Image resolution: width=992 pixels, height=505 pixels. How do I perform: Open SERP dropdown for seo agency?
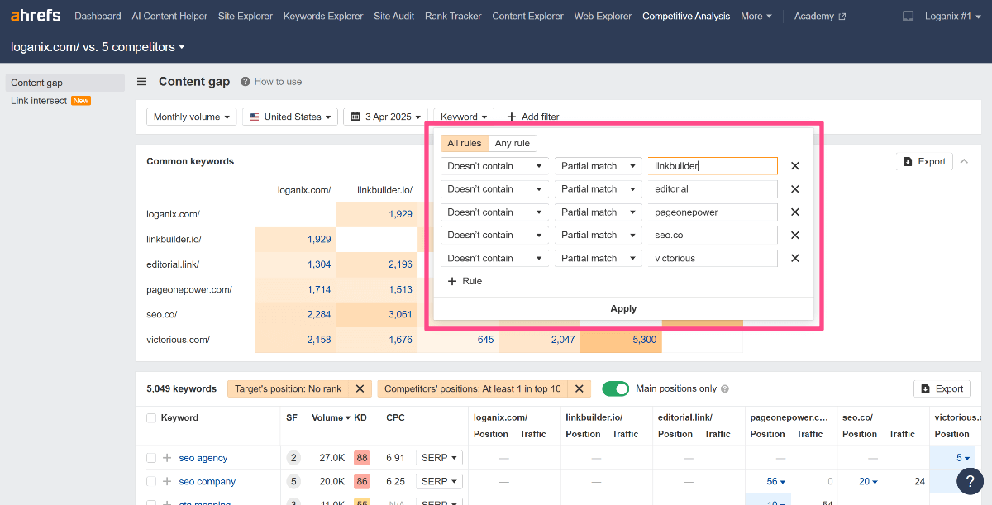point(439,458)
